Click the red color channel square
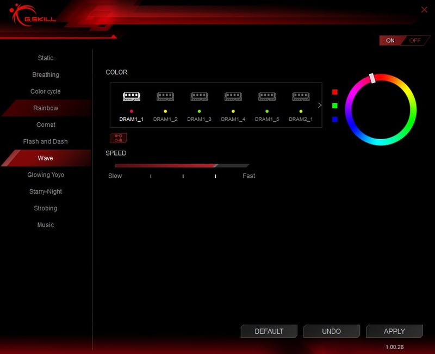The height and width of the screenshot is (354, 435). coord(333,92)
